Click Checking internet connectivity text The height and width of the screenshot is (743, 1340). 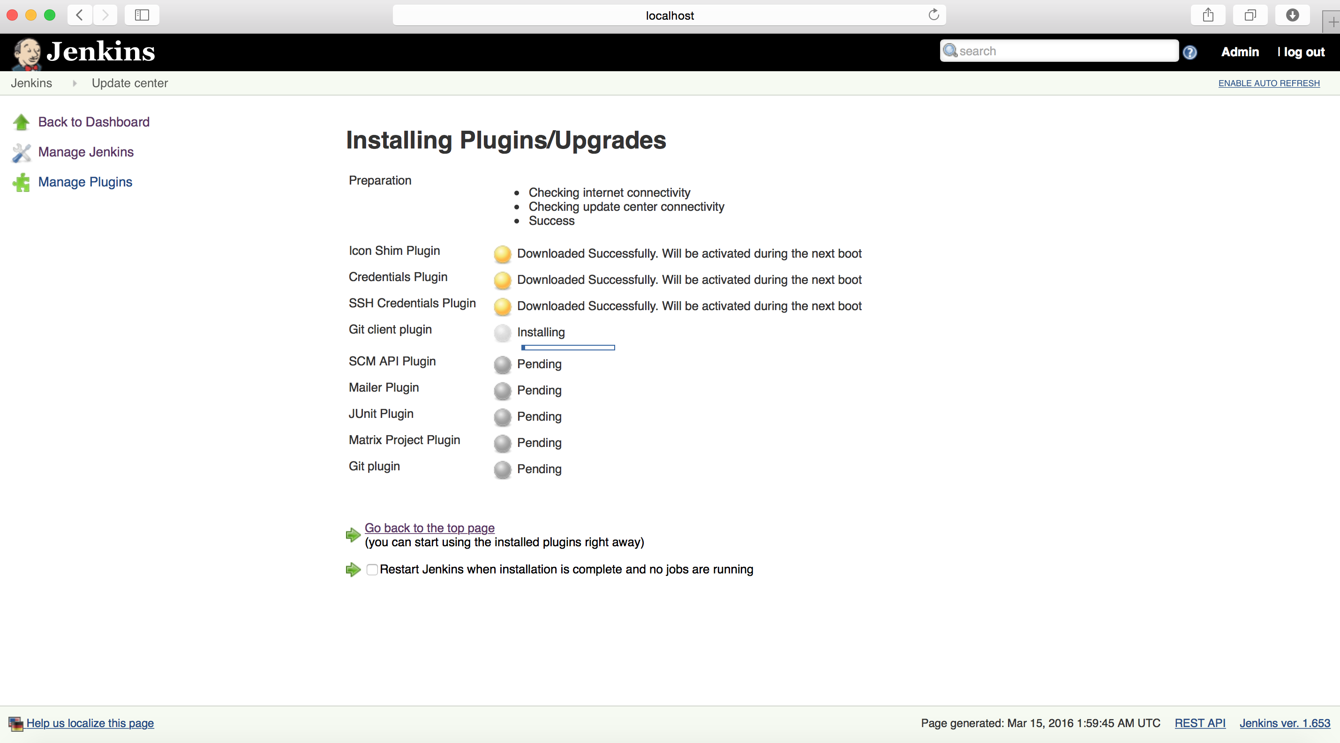(609, 193)
